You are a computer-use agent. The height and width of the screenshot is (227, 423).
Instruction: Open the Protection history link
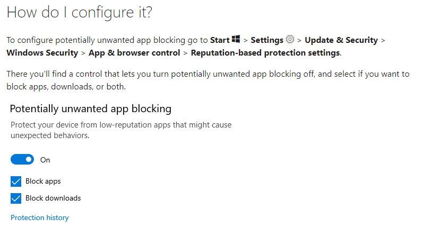pyautogui.click(x=40, y=217)
